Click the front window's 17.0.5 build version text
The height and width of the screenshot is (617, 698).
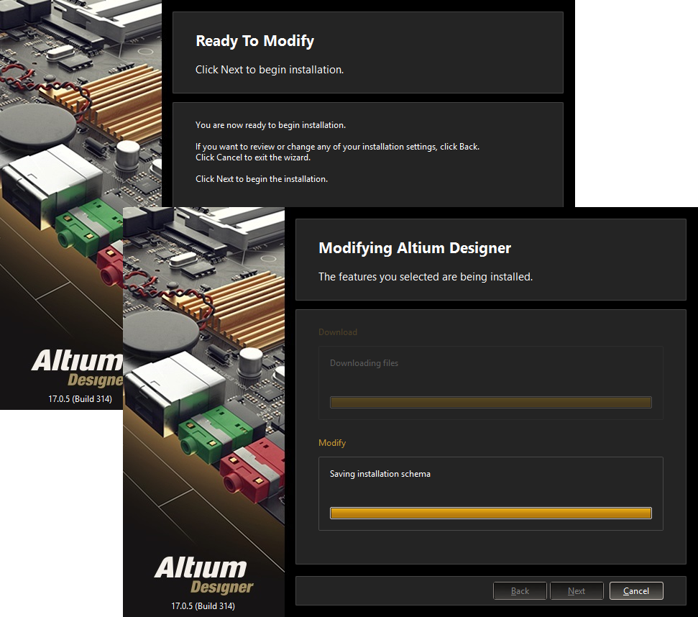point(203,605)
